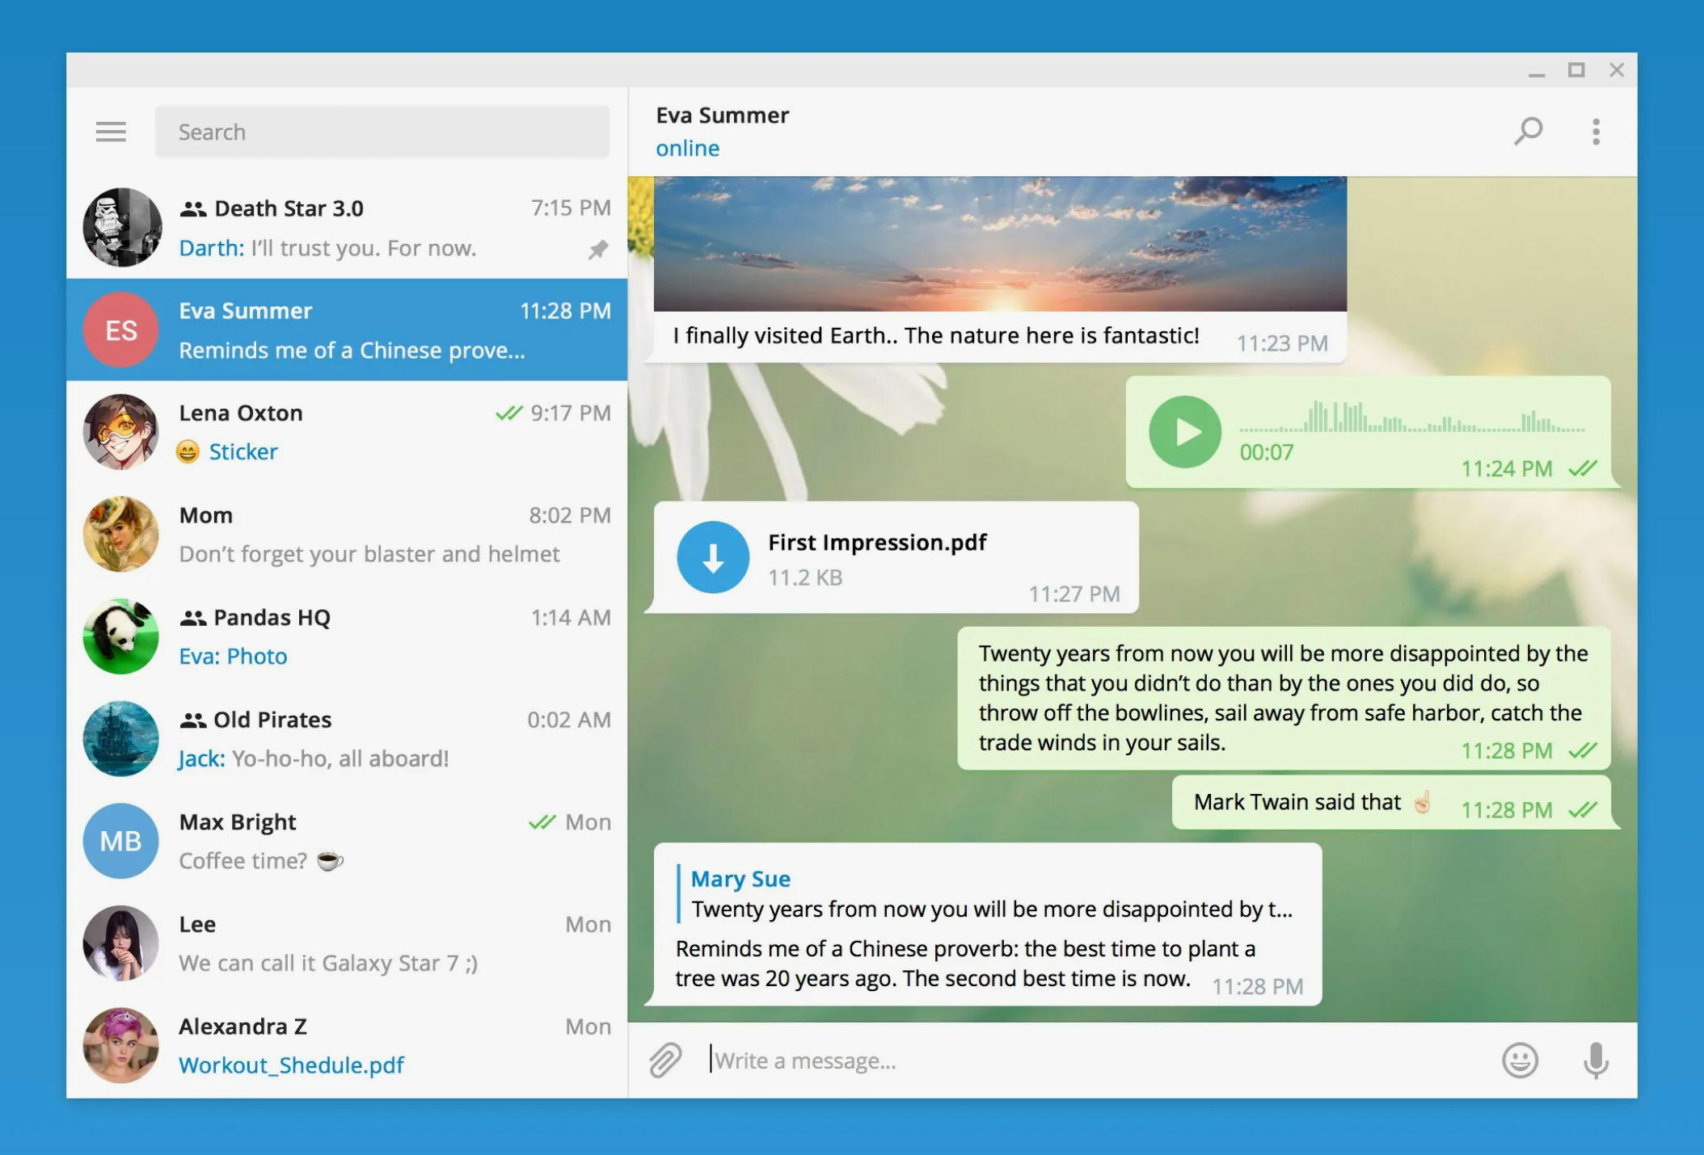The image size is (1704, 1155).
Task: Select the Lena Oxton conversation
Action: pos(351,432)
